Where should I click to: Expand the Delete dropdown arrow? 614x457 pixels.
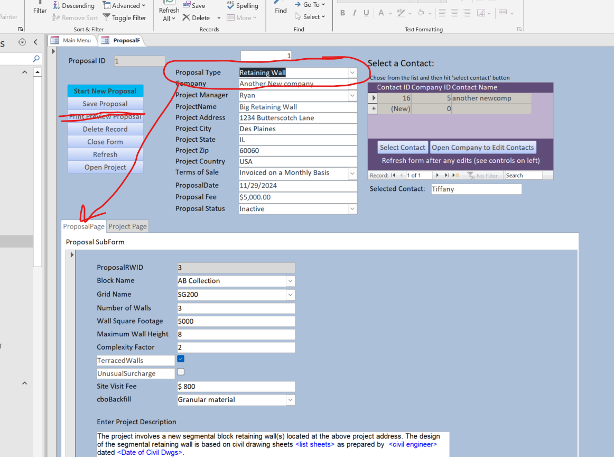pyautogui.click(x=219, y=18)
